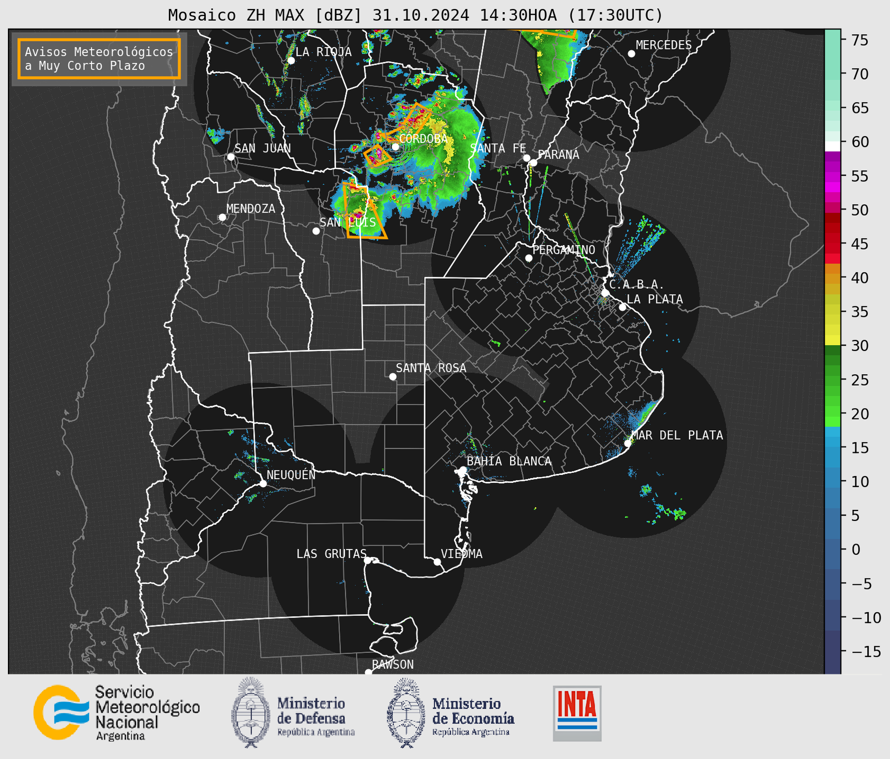Click the LA PLATA city label
The width and height of the screenshot is (890, 759).
(655, 299)
